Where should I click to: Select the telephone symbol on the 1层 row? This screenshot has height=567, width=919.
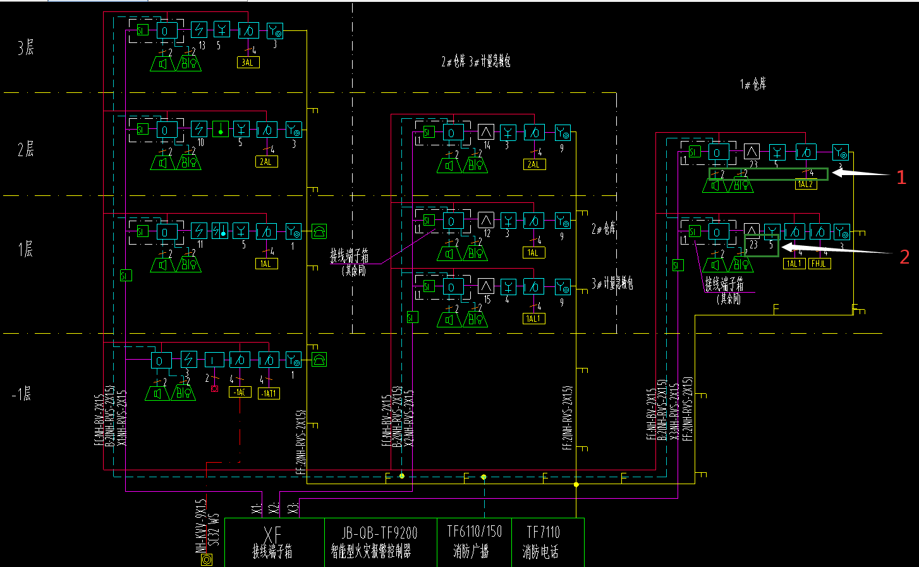(319, 231)
